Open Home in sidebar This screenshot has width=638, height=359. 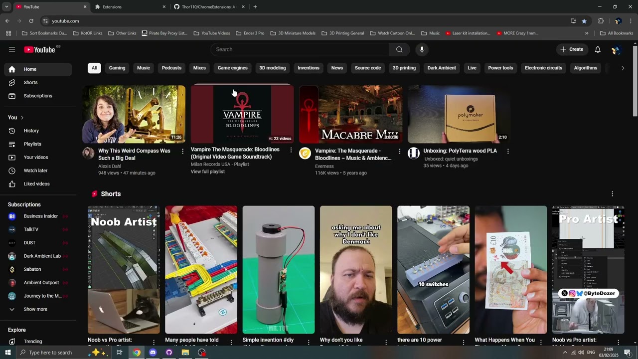[38, 69]
